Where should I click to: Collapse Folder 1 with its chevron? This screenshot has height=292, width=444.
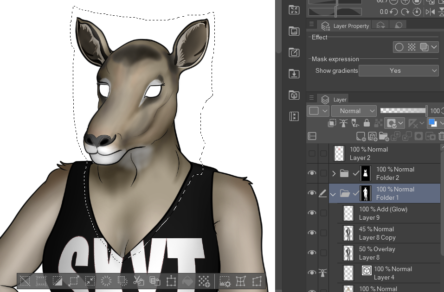pos(333,194)
